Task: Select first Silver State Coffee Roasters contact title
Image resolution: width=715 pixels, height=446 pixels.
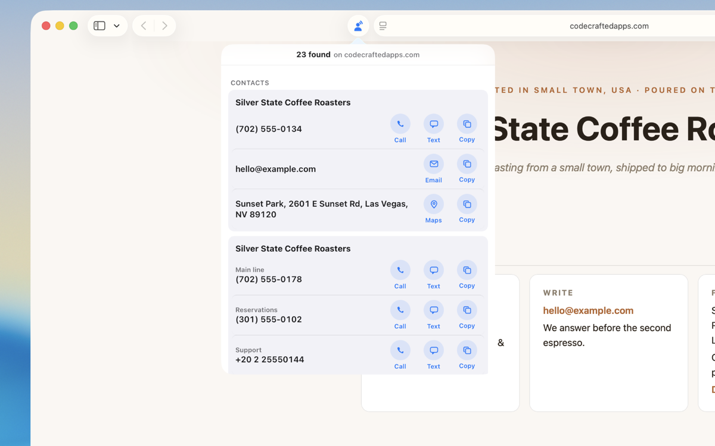Action: point(293,102)
